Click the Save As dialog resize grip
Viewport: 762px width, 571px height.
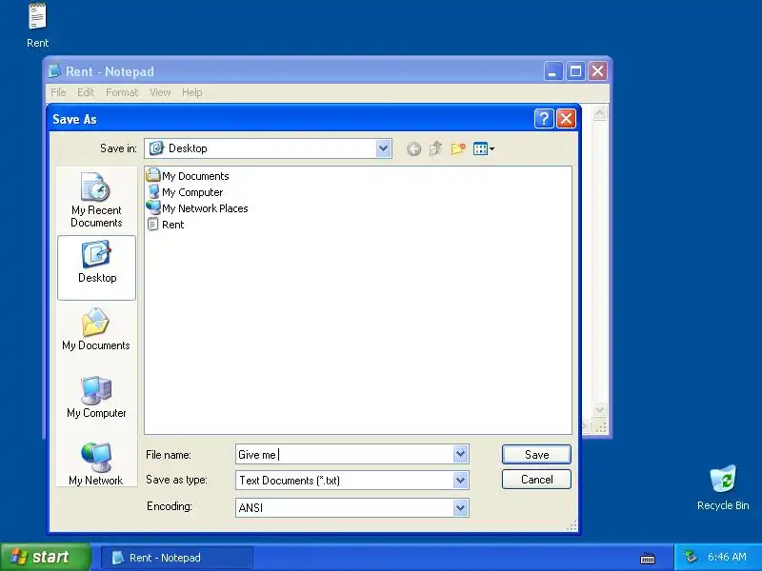coord(572,526)
